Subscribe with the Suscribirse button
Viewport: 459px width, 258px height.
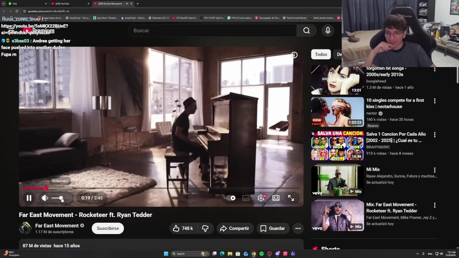108,228
